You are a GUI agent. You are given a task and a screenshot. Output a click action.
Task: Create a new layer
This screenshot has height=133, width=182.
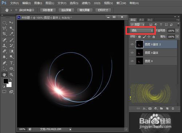167,109
